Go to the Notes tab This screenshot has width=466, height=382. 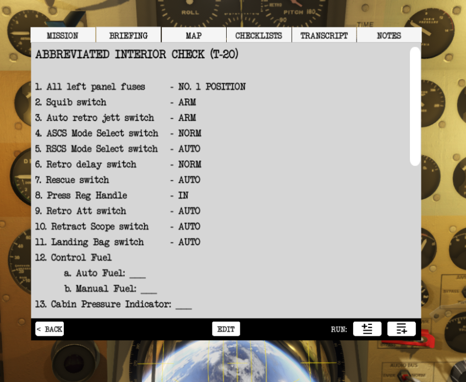(388, 36)
